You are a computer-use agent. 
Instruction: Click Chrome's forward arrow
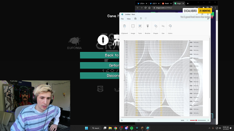(141, 8)
